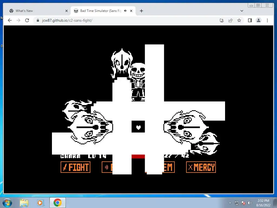Show hidden system tray icons
The height and width of the screenshot is (208, 277).
click(230, 203)
